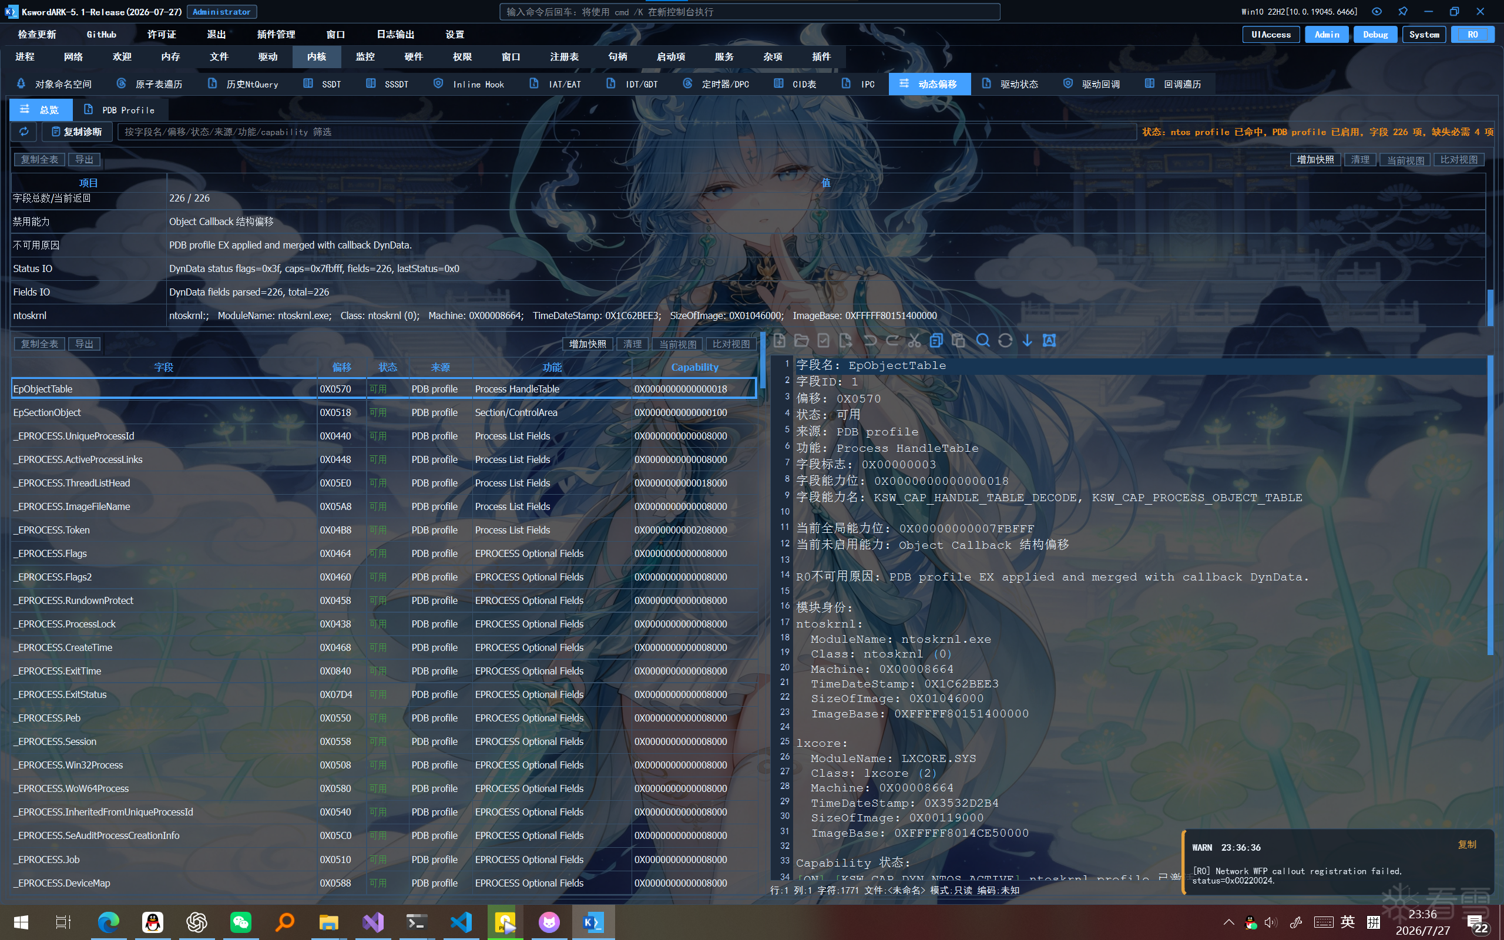
Task: Copy the WARN notification via 复制 link
Action: pos(1467,844)
